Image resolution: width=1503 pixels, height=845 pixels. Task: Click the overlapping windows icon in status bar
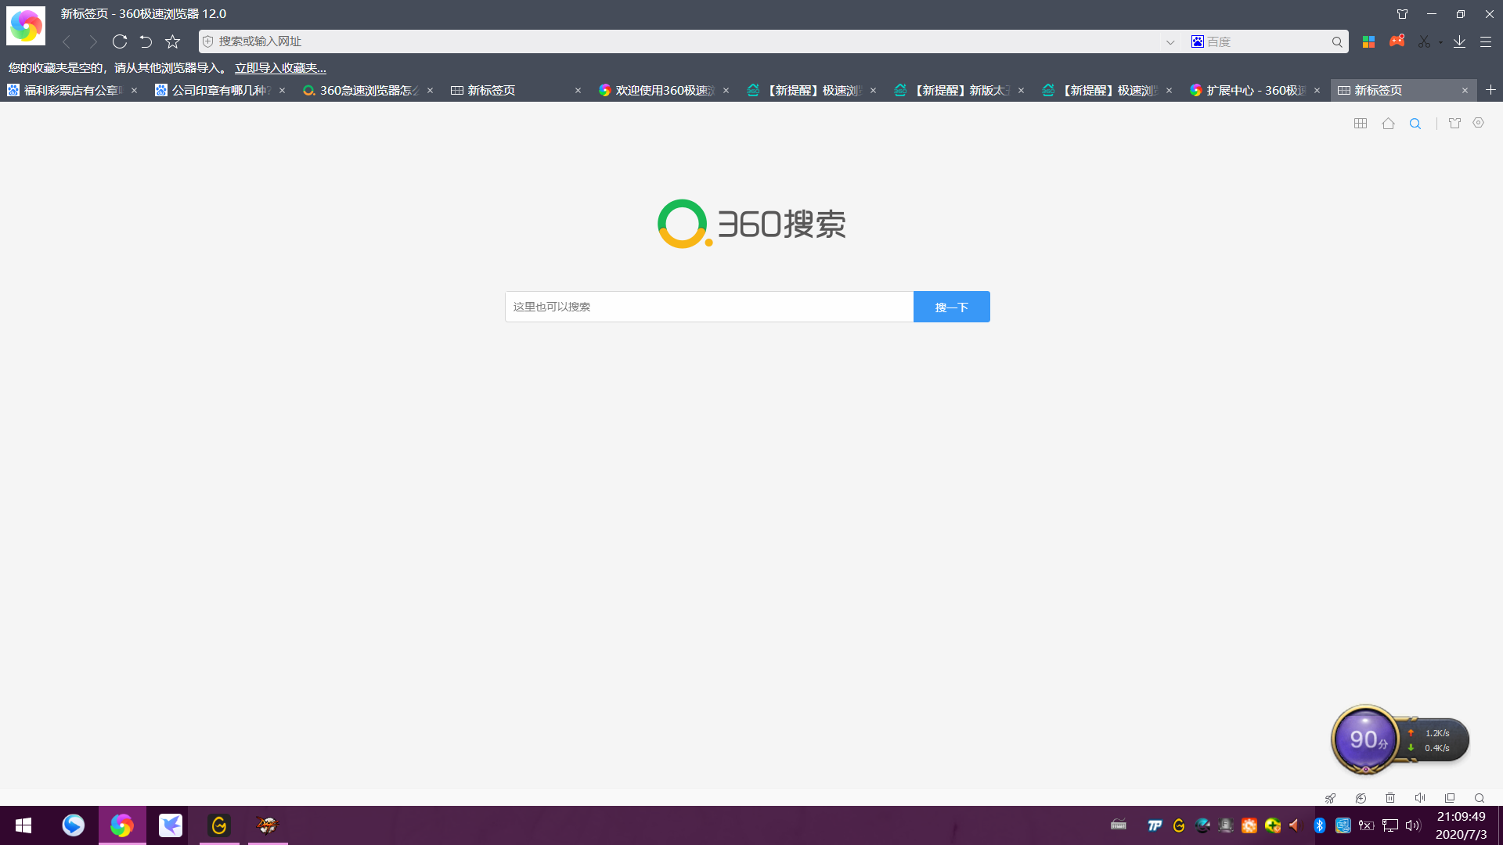[1450, 798]
